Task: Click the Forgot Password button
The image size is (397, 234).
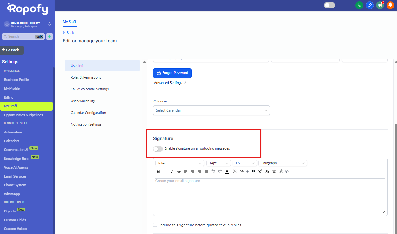Action: point(172,73)
